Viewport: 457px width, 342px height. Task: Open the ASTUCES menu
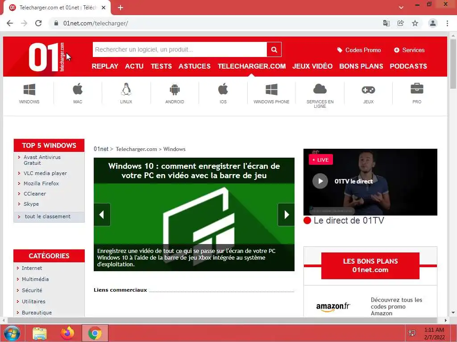point(195,66)
